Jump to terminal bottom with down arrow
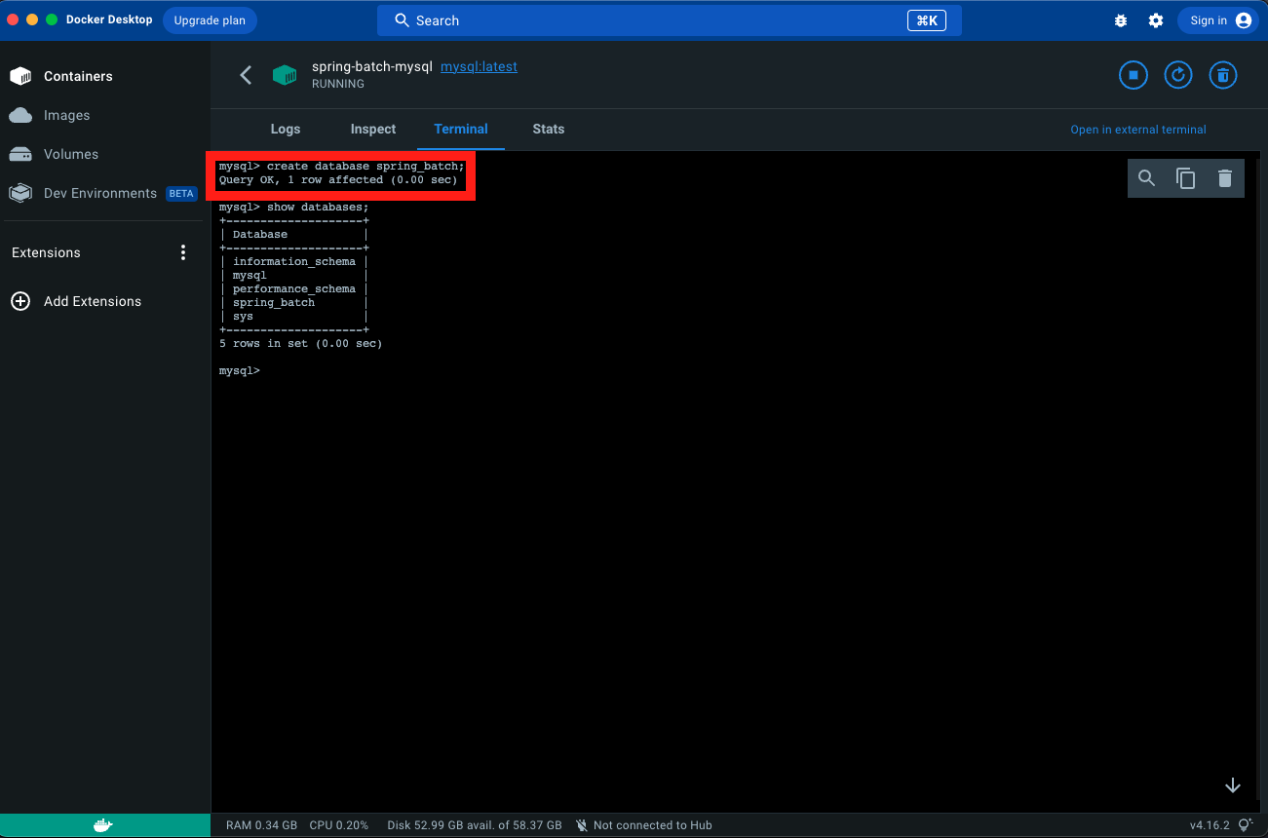 click(x=1233, y=785)
